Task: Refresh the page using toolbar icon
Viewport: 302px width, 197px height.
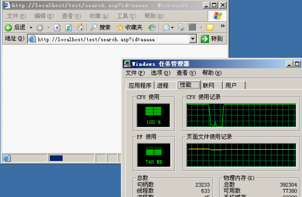Action: (x=68, y=28)
